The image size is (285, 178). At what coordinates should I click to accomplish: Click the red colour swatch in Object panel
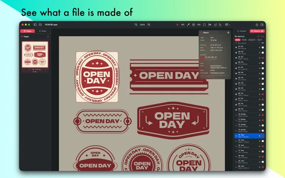pos(202,58)
